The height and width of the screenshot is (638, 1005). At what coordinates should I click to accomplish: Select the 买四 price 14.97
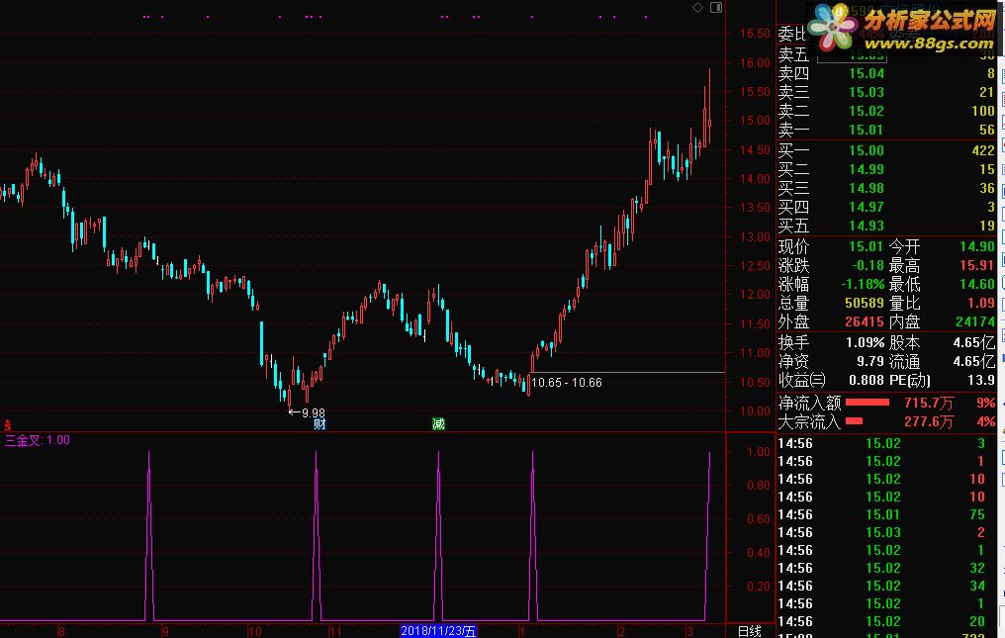pyautogui.click(x=867, y=207)
